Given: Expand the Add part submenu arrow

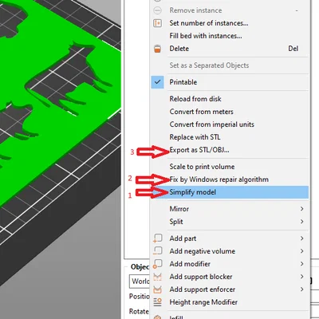Looking at the screenshot, I should click(301, 238).
